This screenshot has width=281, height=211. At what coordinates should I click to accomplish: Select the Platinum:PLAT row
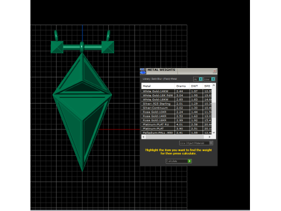point(177,128)
